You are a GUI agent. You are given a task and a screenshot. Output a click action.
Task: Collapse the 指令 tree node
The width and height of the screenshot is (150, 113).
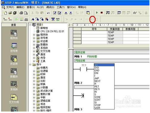30,65
